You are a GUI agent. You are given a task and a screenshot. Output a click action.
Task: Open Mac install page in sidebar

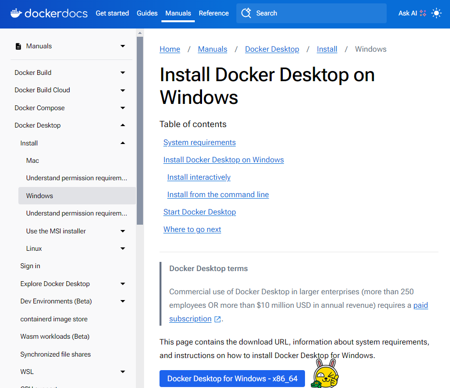[32, 161]
